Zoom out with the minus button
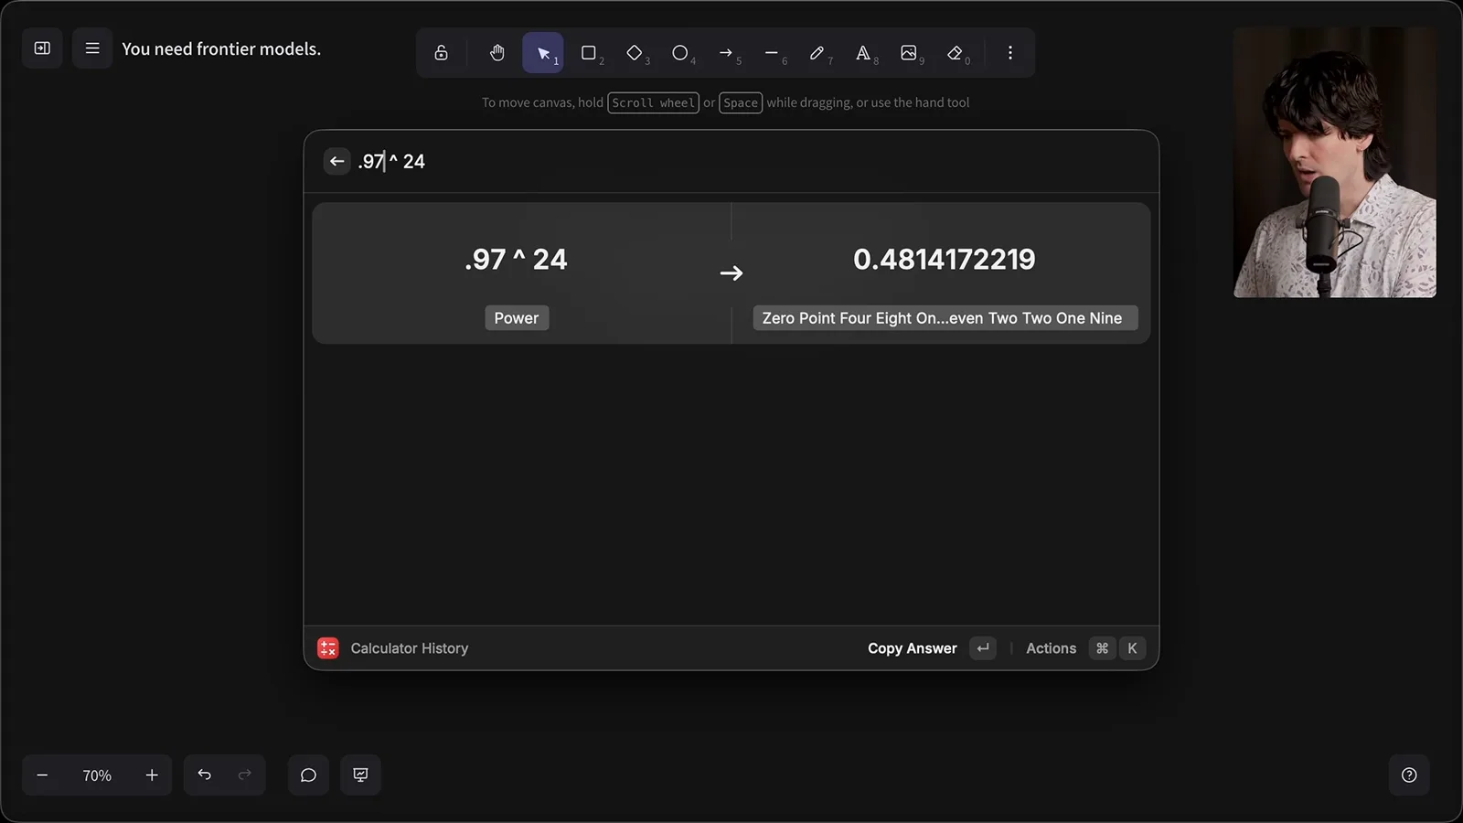Screen dimensions: 1463x823 42,775
